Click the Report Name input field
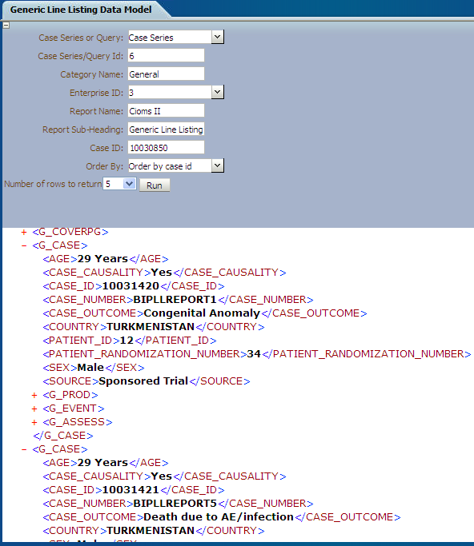The height and width of the screenshot is (546, 474). [x=166, y=111]
